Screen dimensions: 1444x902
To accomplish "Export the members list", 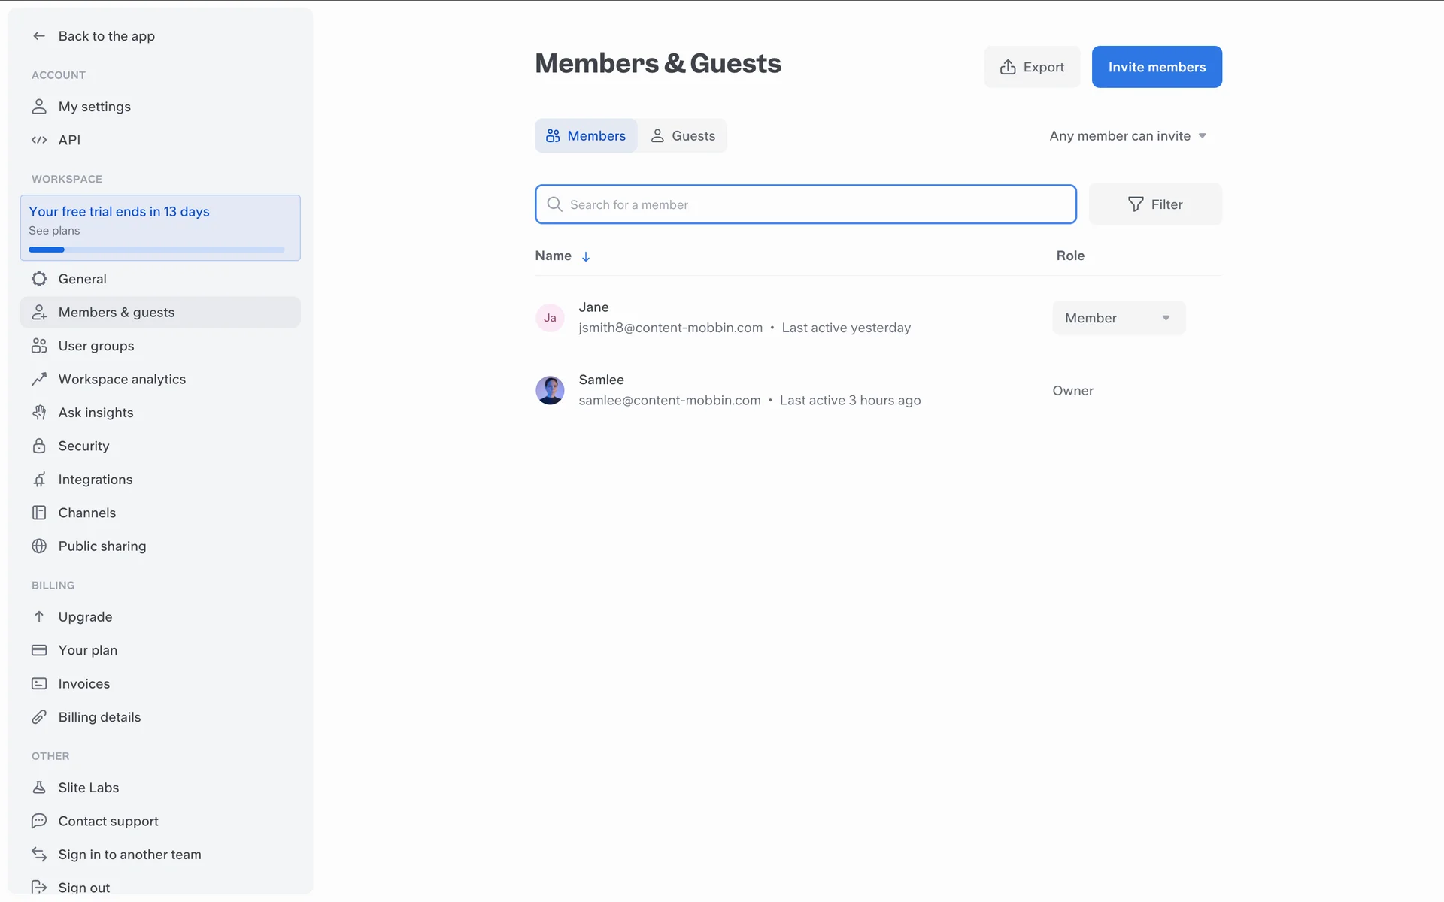I will (1032, 67).
